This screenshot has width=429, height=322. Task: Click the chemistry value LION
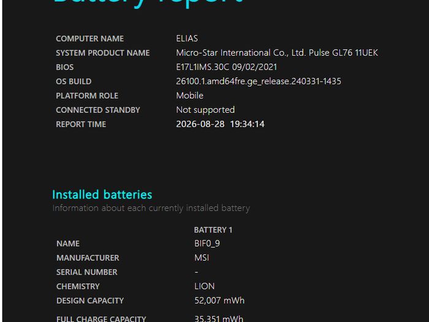[204, 286]
